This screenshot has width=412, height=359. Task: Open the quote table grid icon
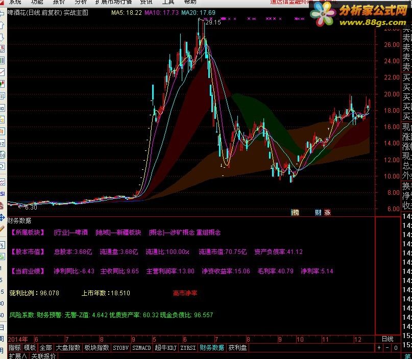(x=2, y=60)
